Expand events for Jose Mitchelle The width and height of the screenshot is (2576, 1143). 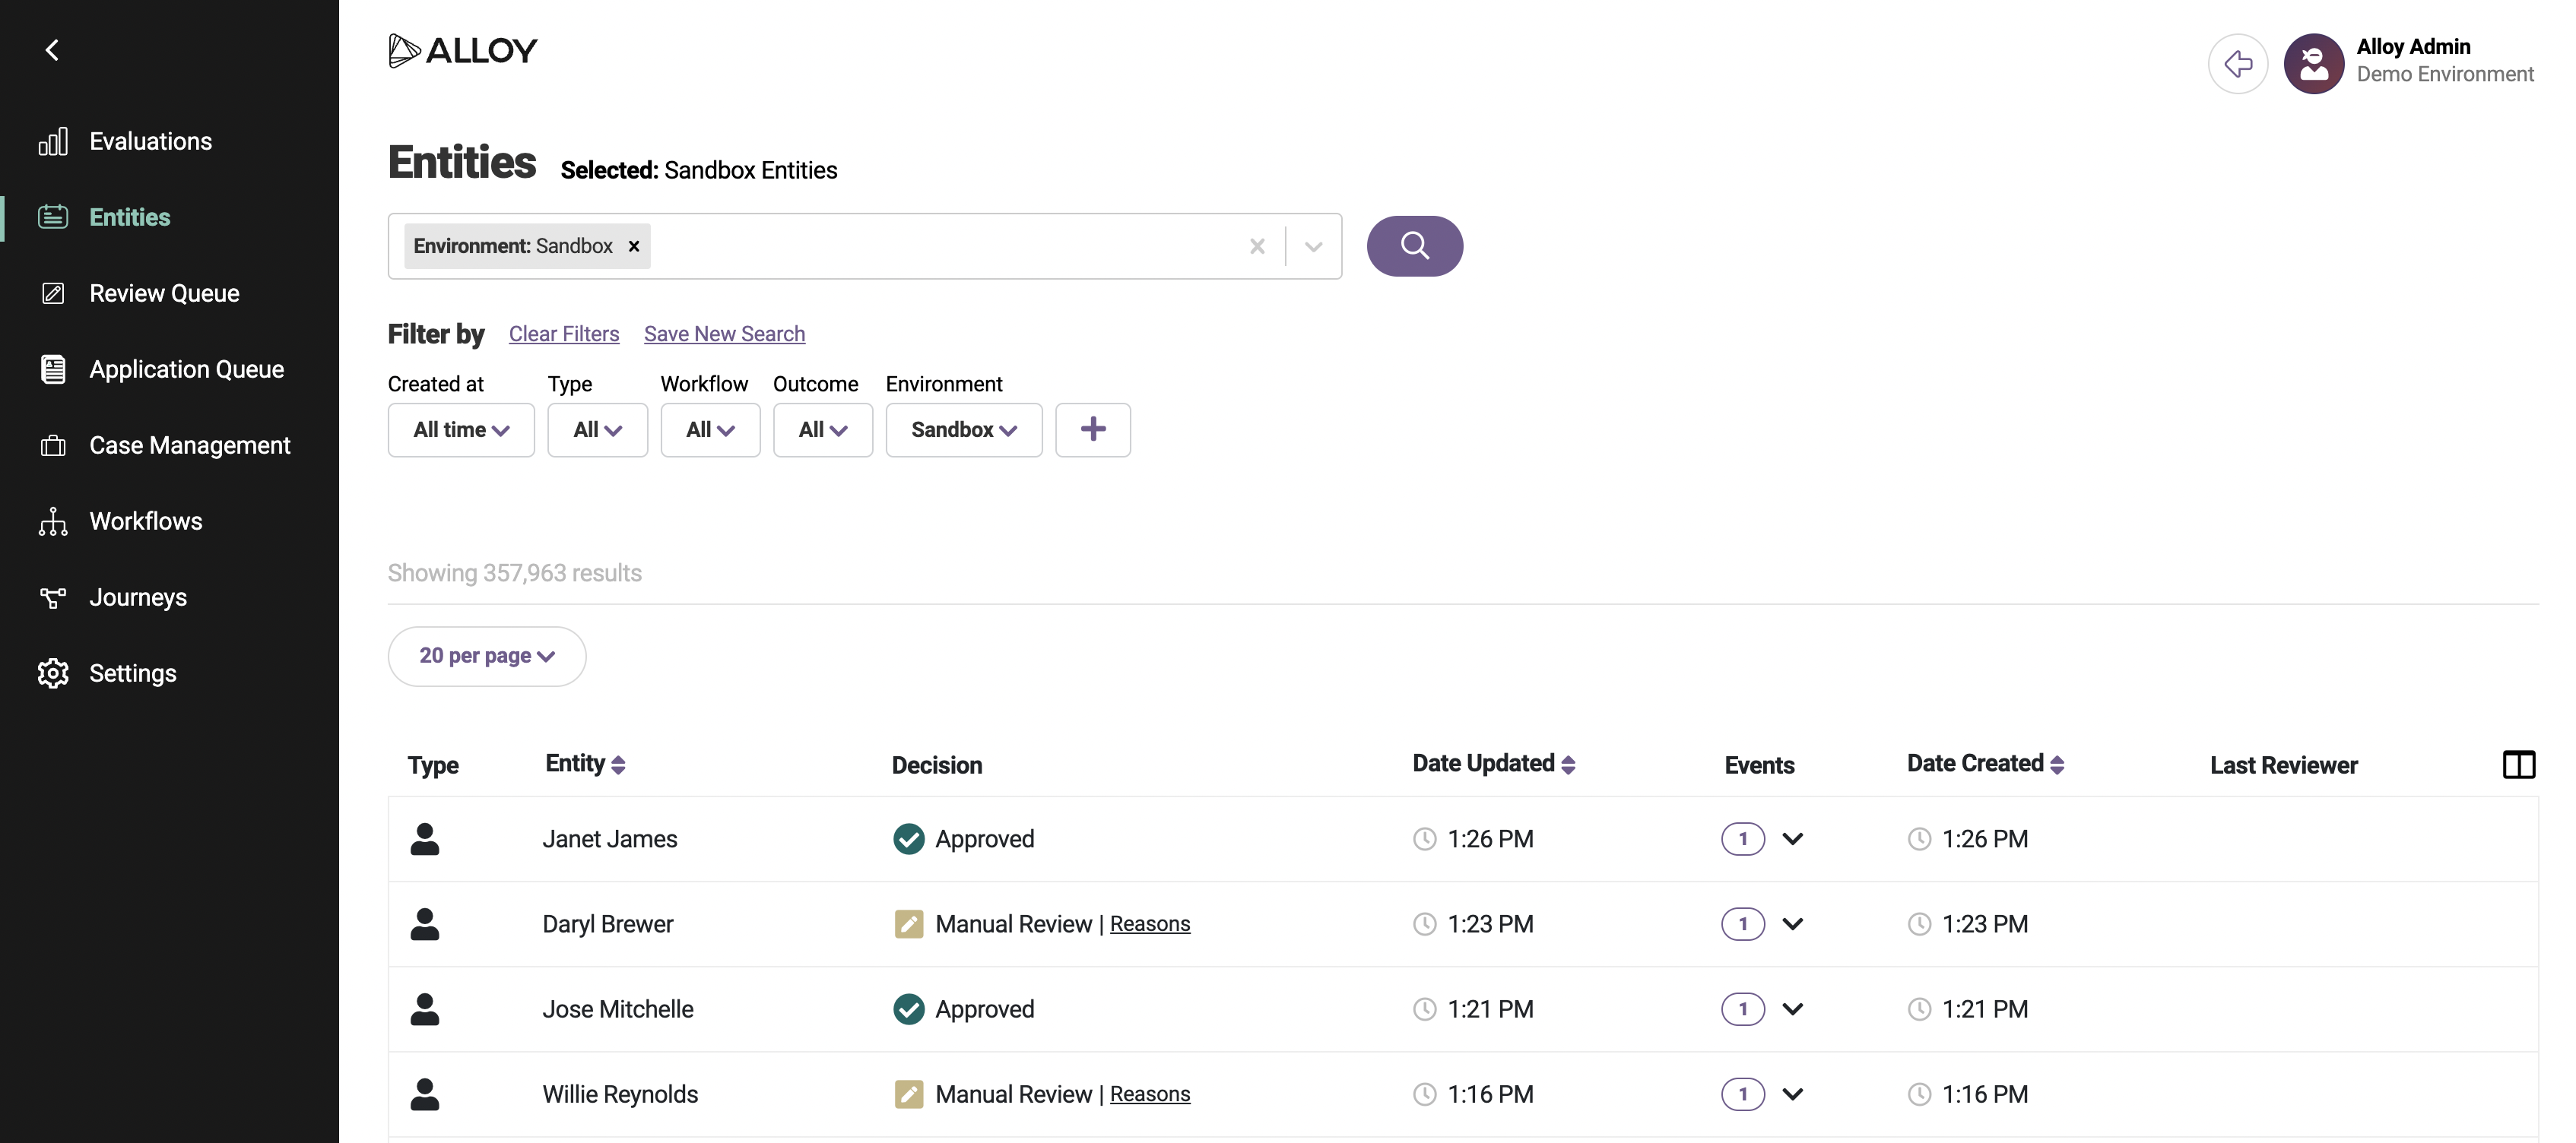point(1792,1009)
